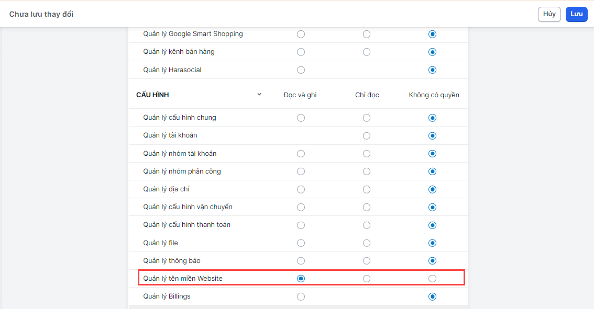This screenshot has width=594, height=309.
Task: Choose read-write for Quản lý Billings
Action: (x=301, y=296)
